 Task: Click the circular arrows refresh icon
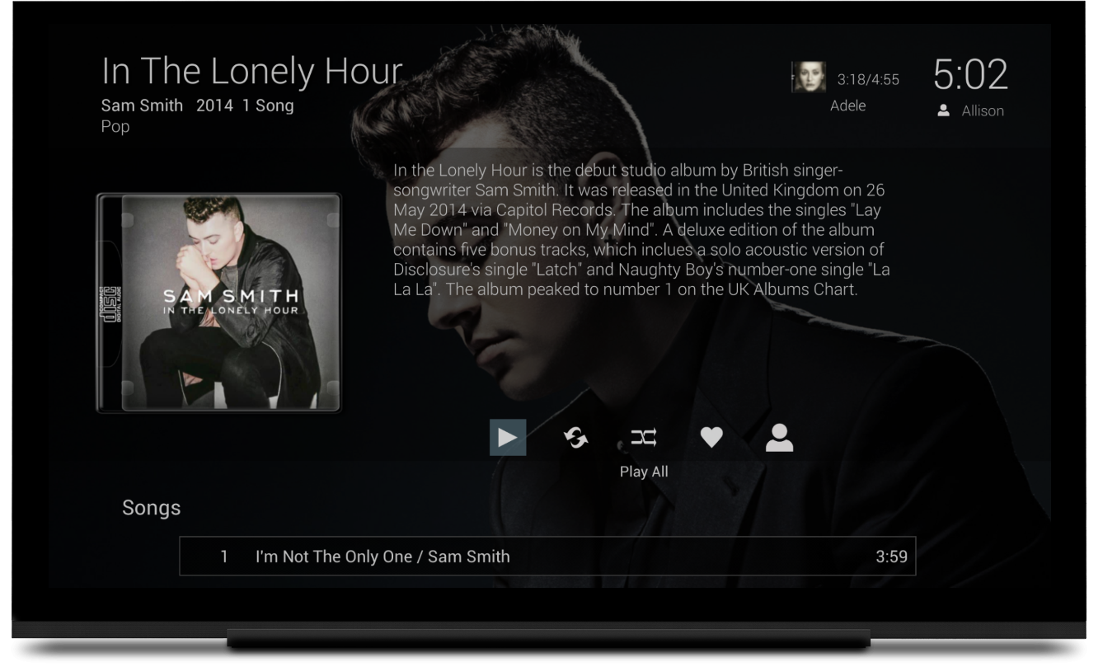tap(576, 438)
